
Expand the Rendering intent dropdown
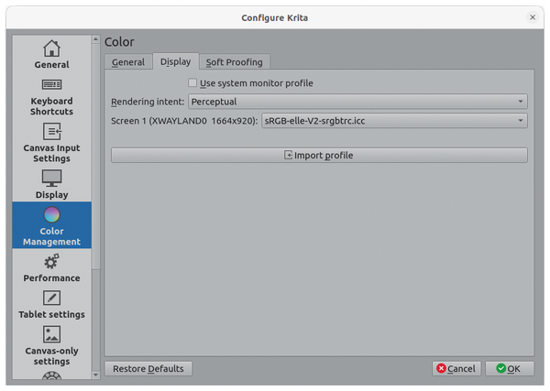point(357,102)
